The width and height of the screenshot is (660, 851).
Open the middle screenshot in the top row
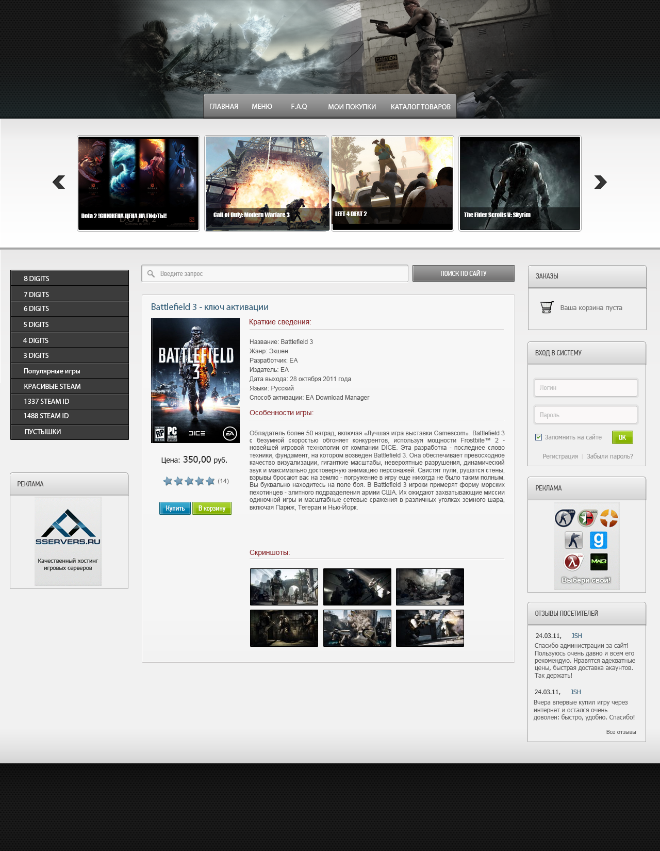coord(357,587)
